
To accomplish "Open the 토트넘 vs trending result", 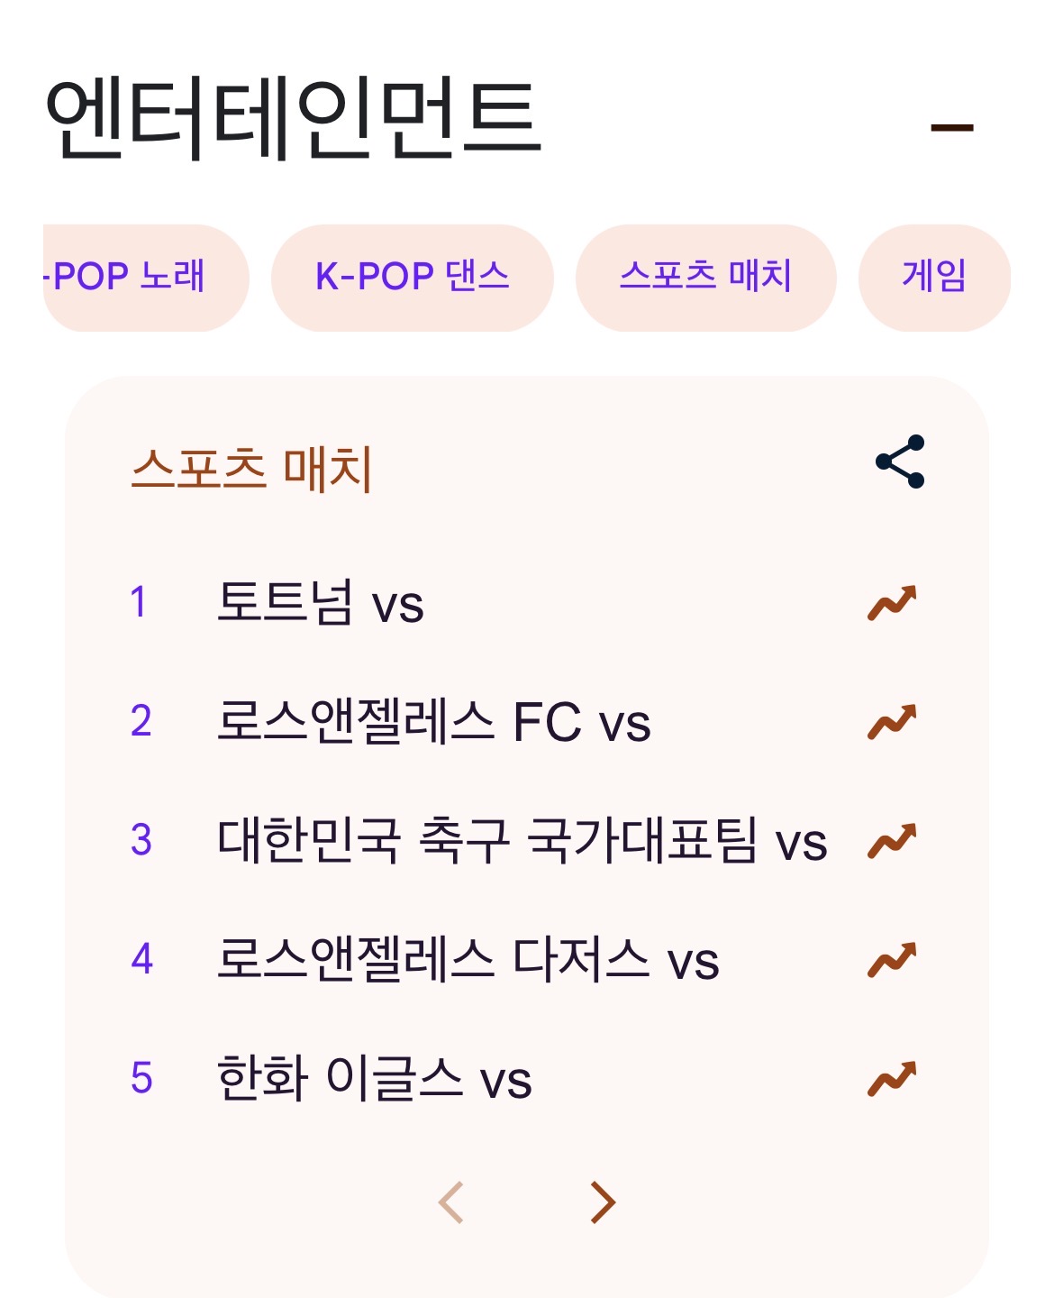I will coord(320,603).
